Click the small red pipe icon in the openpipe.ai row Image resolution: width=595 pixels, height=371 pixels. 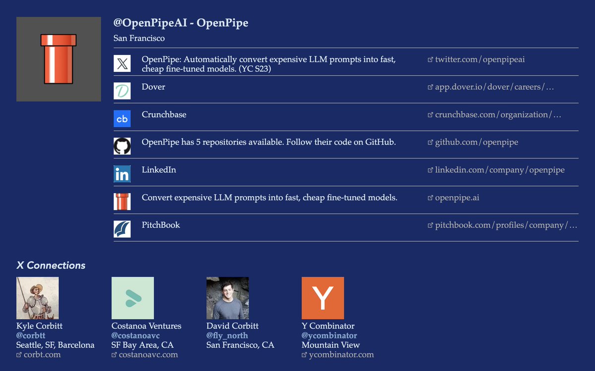click(122, 202)
